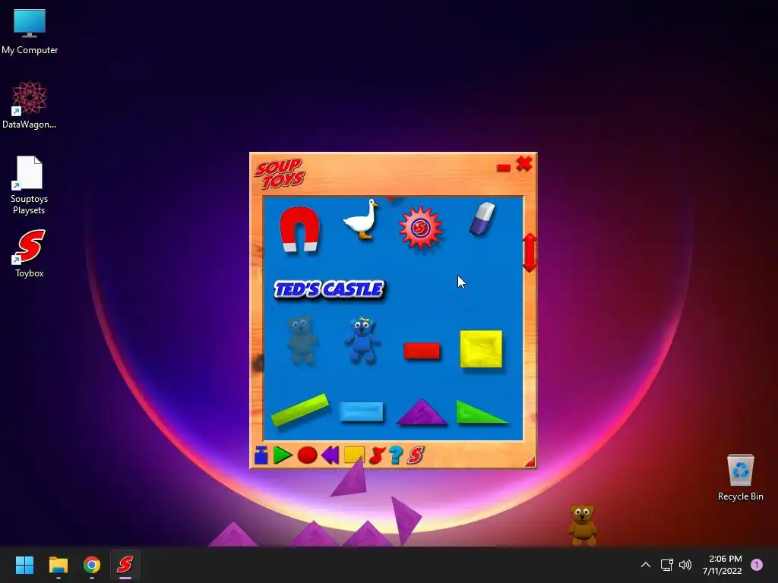Select the Recycle Bin icon
The height and width of the screenshot is (583, 778).
tap(740, 478)
